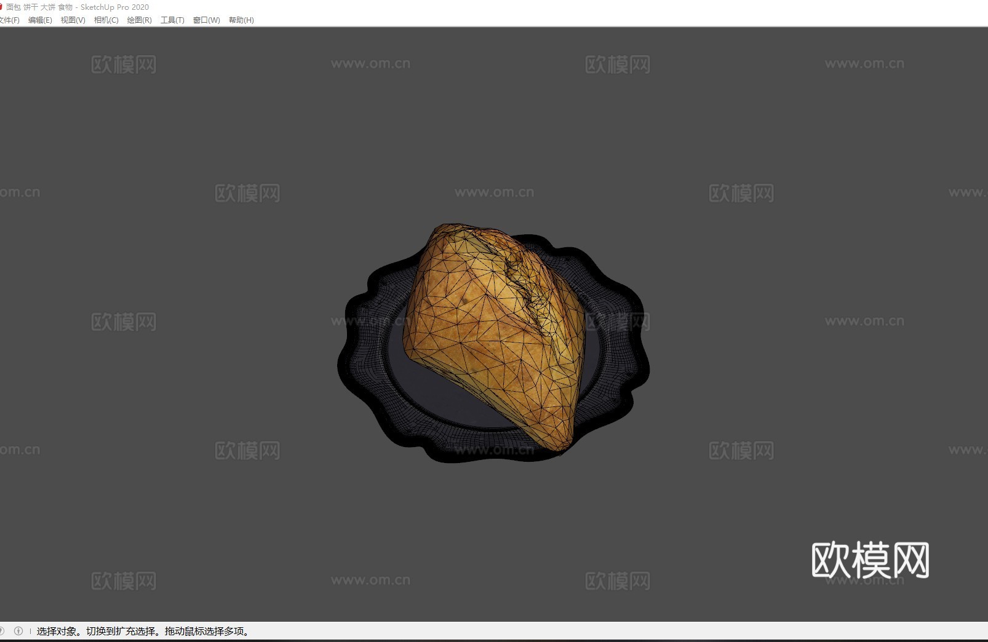This screenshot has height=642, width=988.
Task: Click the title text 面包 饼干 大饼 食物
Action: (x=39, y=7)
